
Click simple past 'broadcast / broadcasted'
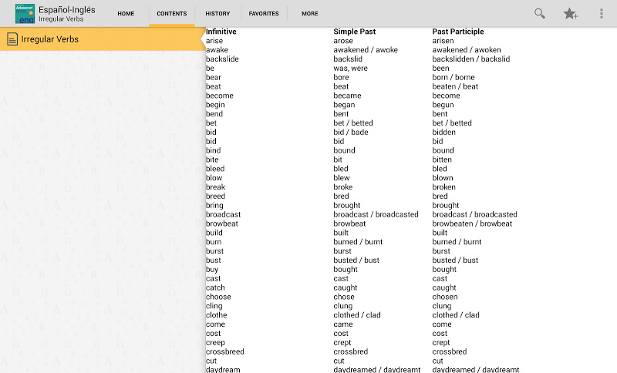tap(376, 214)
